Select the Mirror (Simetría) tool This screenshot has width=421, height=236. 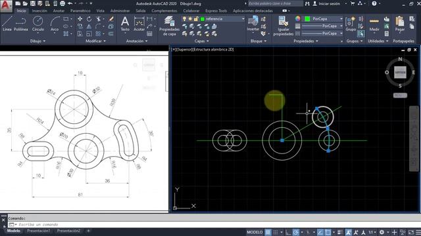[89, 26]
